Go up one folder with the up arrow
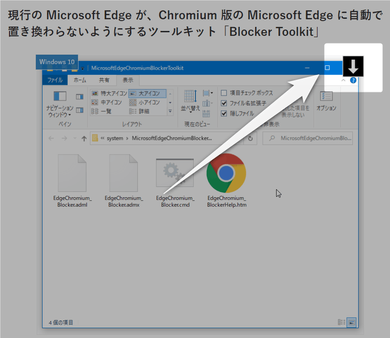The height and width of the screenshot is (338, 390). [x=84, y=138]
